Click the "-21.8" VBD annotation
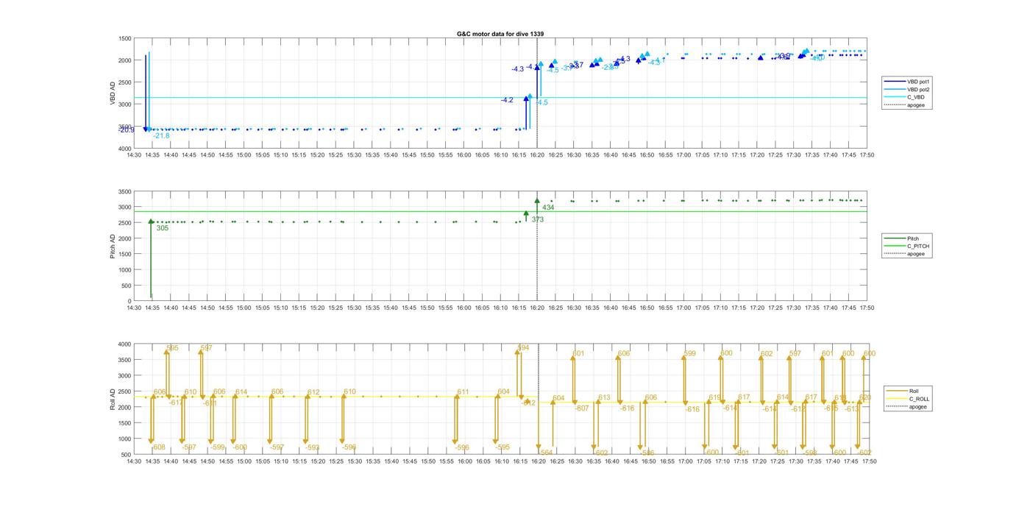 pyautogui.click(x=161, y=135)
